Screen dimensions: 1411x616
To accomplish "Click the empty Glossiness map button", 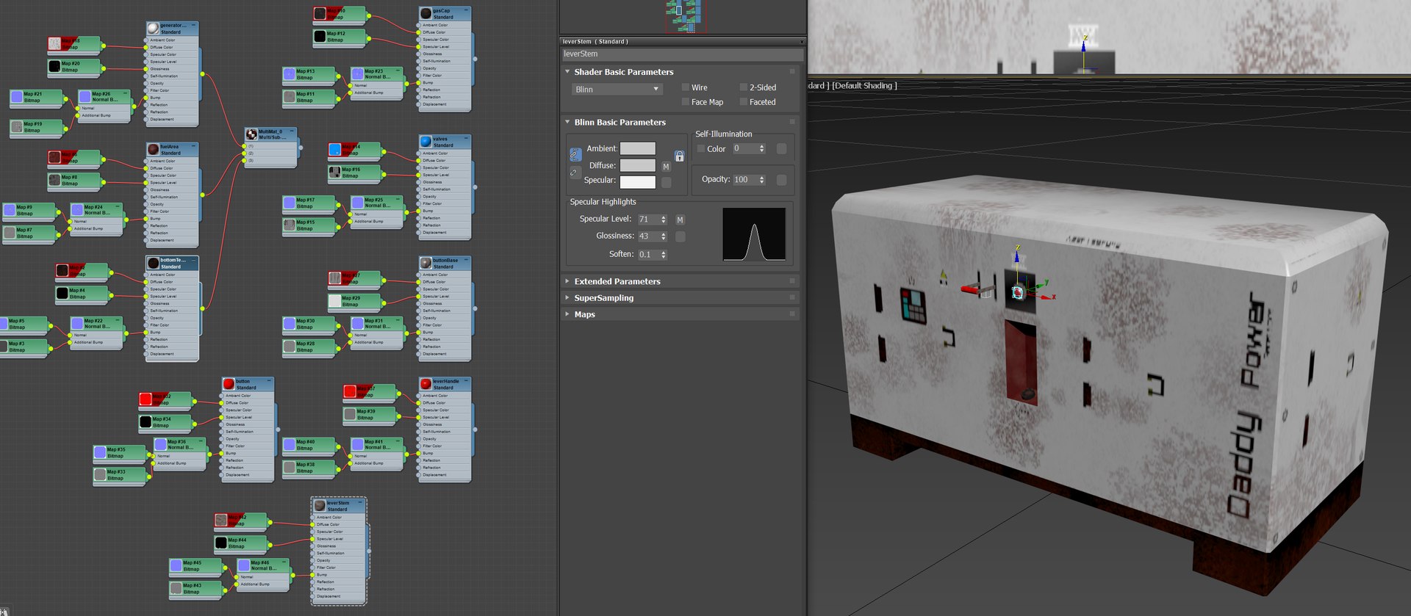I will pos(680,236).
